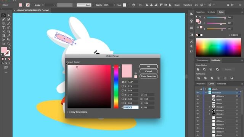Open the stroke color dropdown in control bar

[31, 5]
